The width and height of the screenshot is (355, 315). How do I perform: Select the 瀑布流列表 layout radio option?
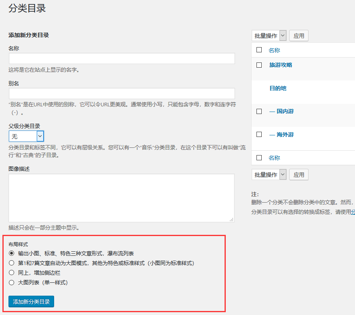click(11, 253)
